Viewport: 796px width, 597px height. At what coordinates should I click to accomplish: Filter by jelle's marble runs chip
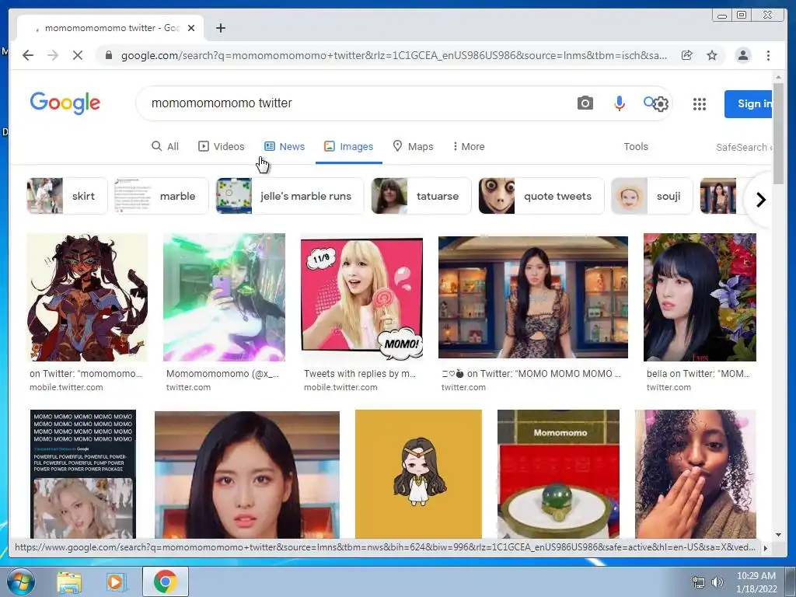(290, 196)
